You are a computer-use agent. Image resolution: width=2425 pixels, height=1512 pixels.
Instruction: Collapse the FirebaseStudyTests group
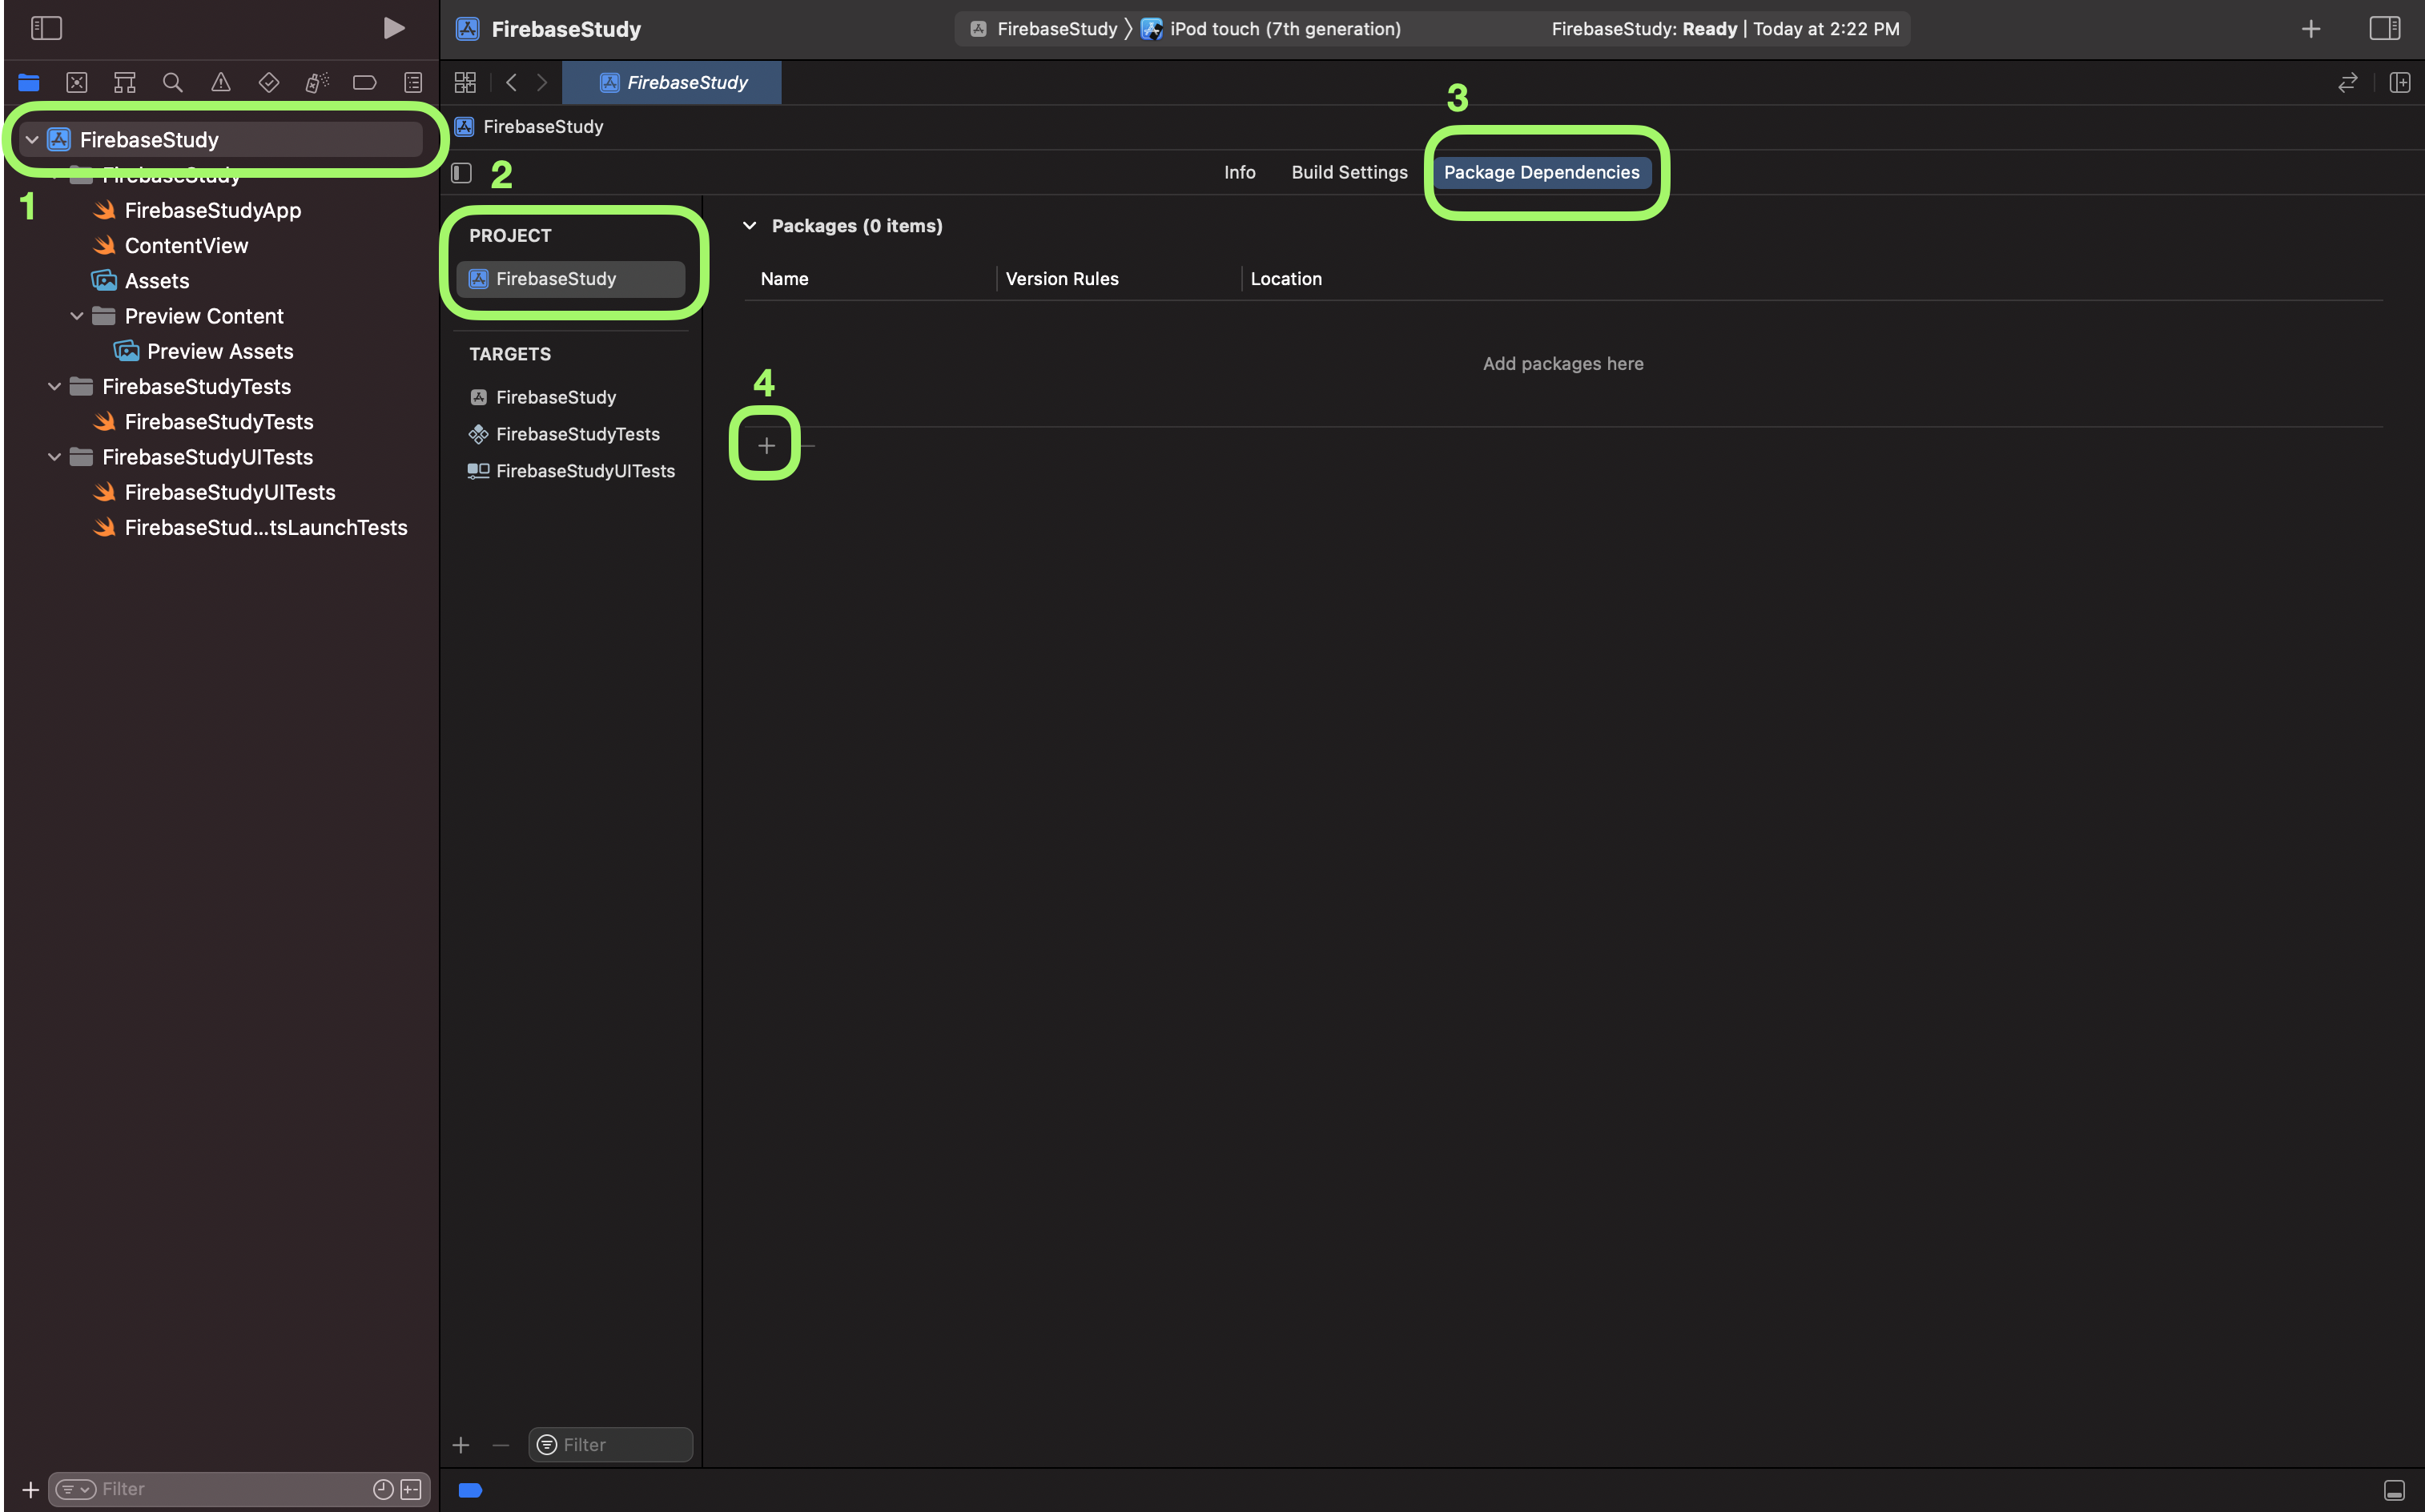coord(55,386)
